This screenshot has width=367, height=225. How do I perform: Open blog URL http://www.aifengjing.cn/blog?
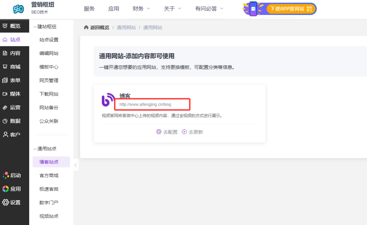[x=145, y=104]
